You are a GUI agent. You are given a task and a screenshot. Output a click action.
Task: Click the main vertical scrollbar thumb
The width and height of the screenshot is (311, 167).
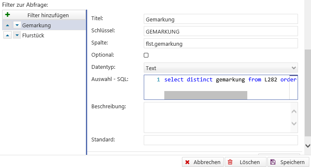[x=308, y=93]
